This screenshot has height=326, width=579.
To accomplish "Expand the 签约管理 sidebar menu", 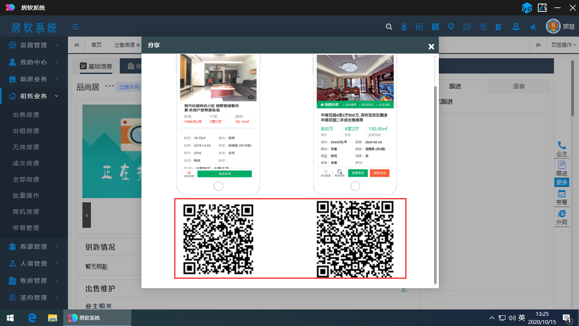I will tap(34, 298).
